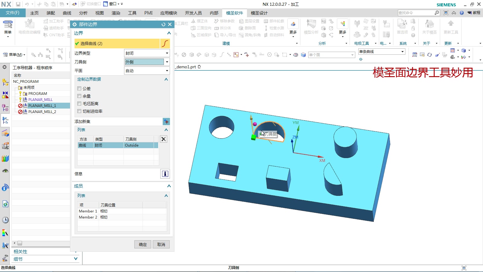Open the Assembly Navigator sidebar icon
483x272 pixels.
[5, 82]
